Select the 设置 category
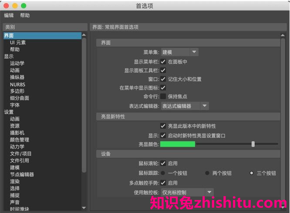 (x=9, y=112)
